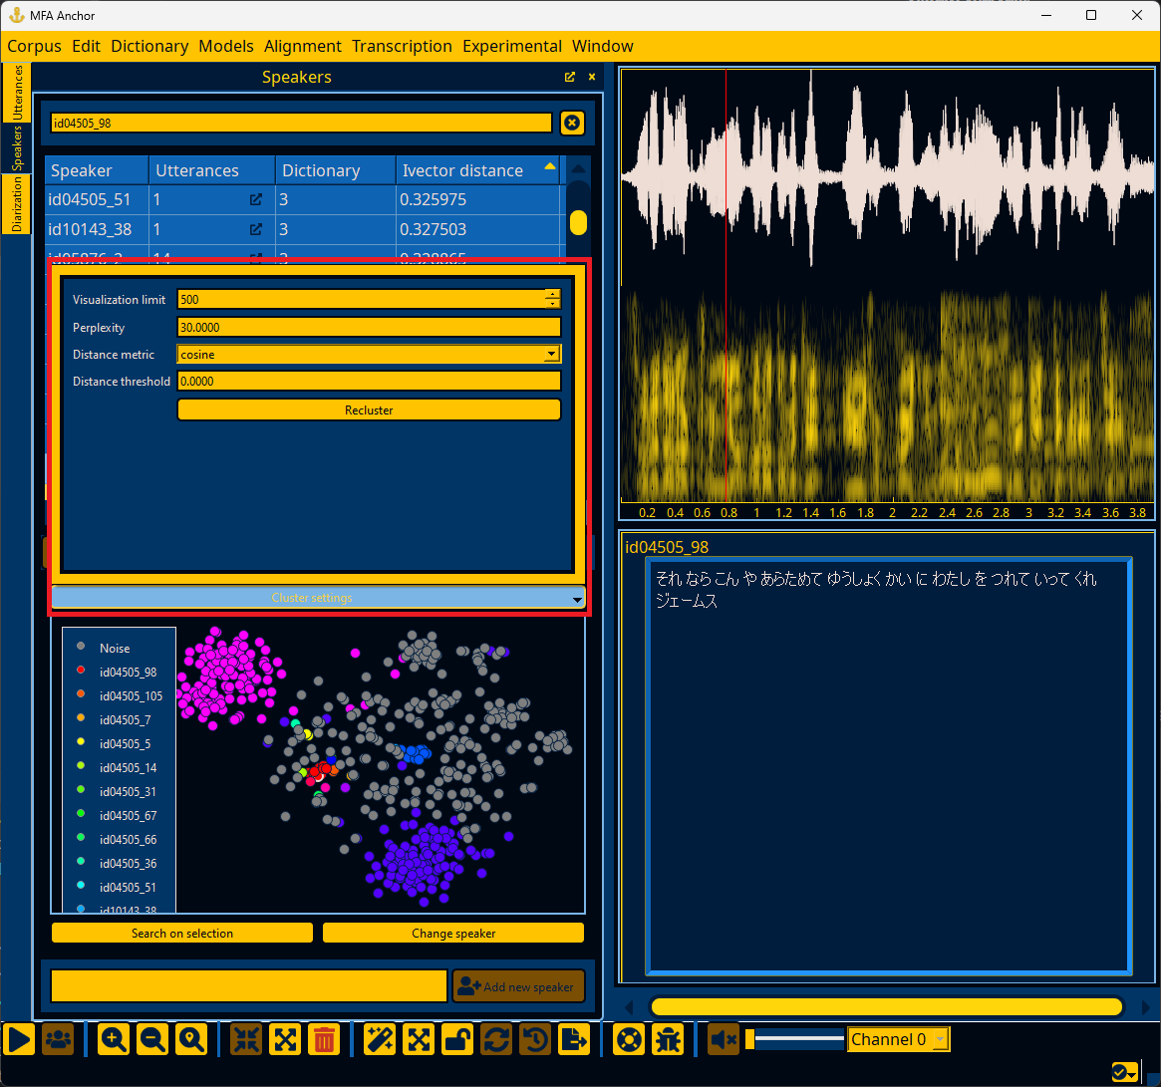Open the Window menu
Screen dimensions: 1161x1087
603,46
